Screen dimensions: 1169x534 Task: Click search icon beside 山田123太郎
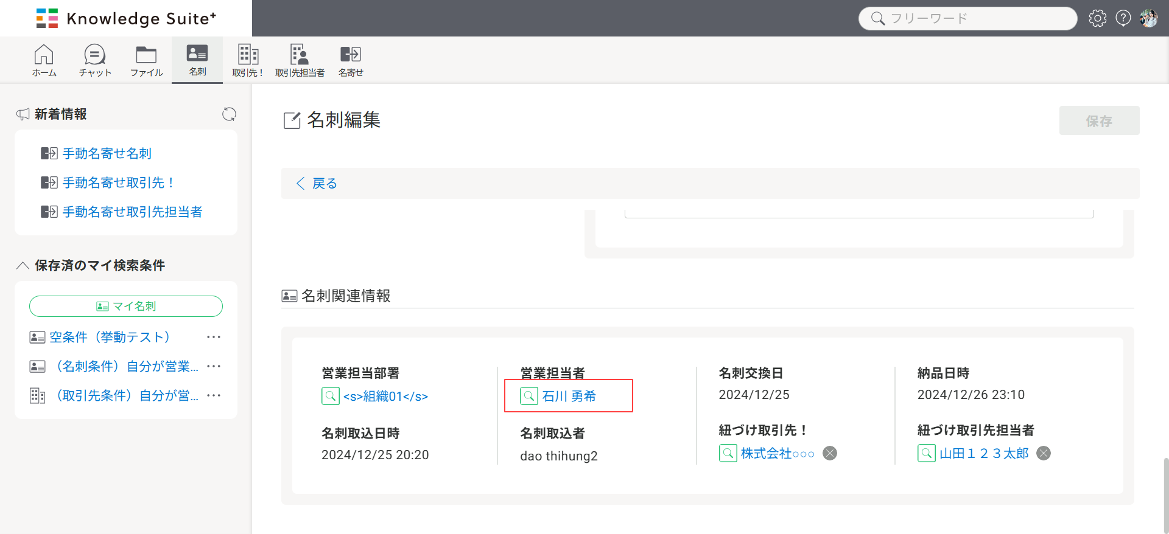tap(927, 453)
